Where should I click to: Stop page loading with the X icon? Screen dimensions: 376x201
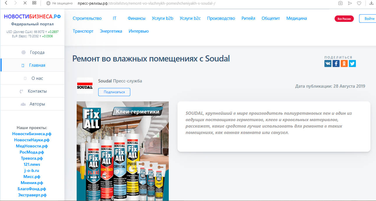pos(25,3)
